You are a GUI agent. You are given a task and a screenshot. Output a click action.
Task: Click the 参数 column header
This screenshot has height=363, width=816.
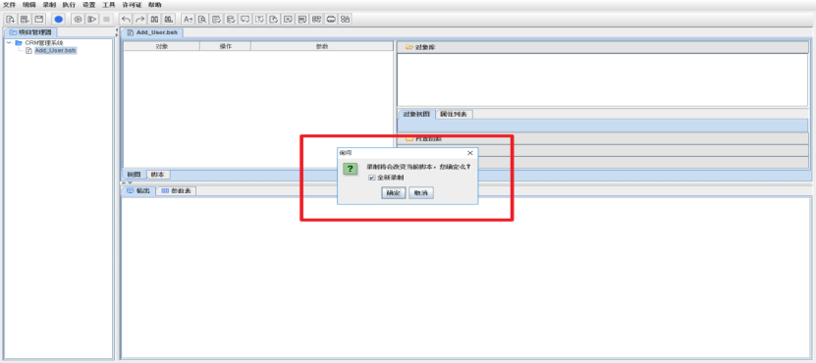pyautogui.click(x=322, y=46)
